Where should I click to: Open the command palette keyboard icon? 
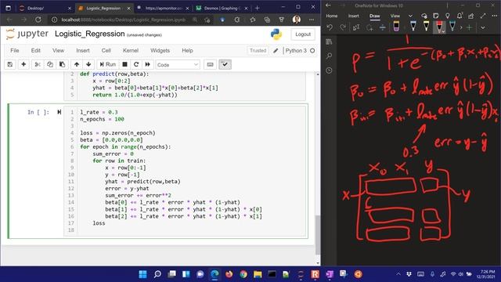coord(210,64)
